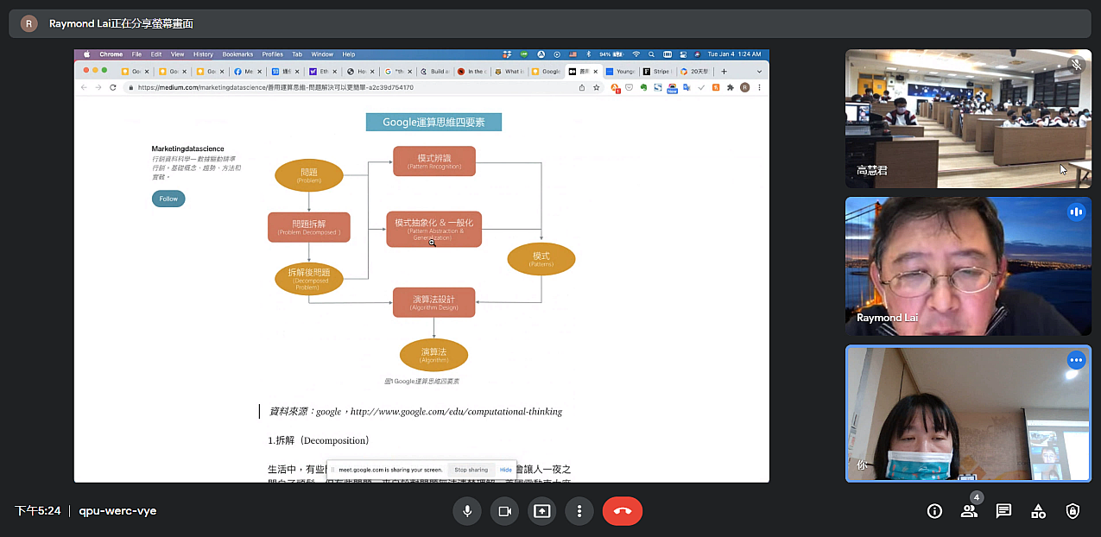Click Stop sharing in shared screen

[471, 470]
